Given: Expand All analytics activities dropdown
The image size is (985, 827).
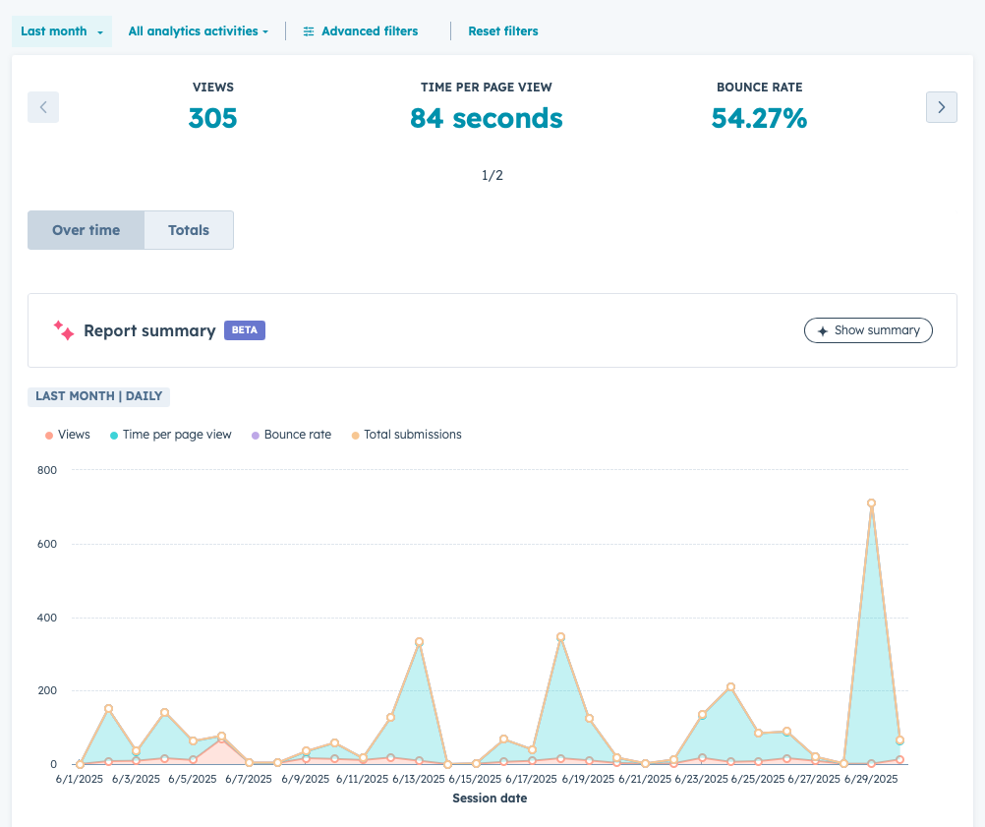Looking at the screenshot, I should click(x=198, y=31).
